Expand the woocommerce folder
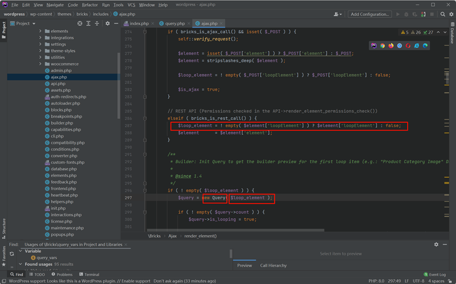 point(40,64)
